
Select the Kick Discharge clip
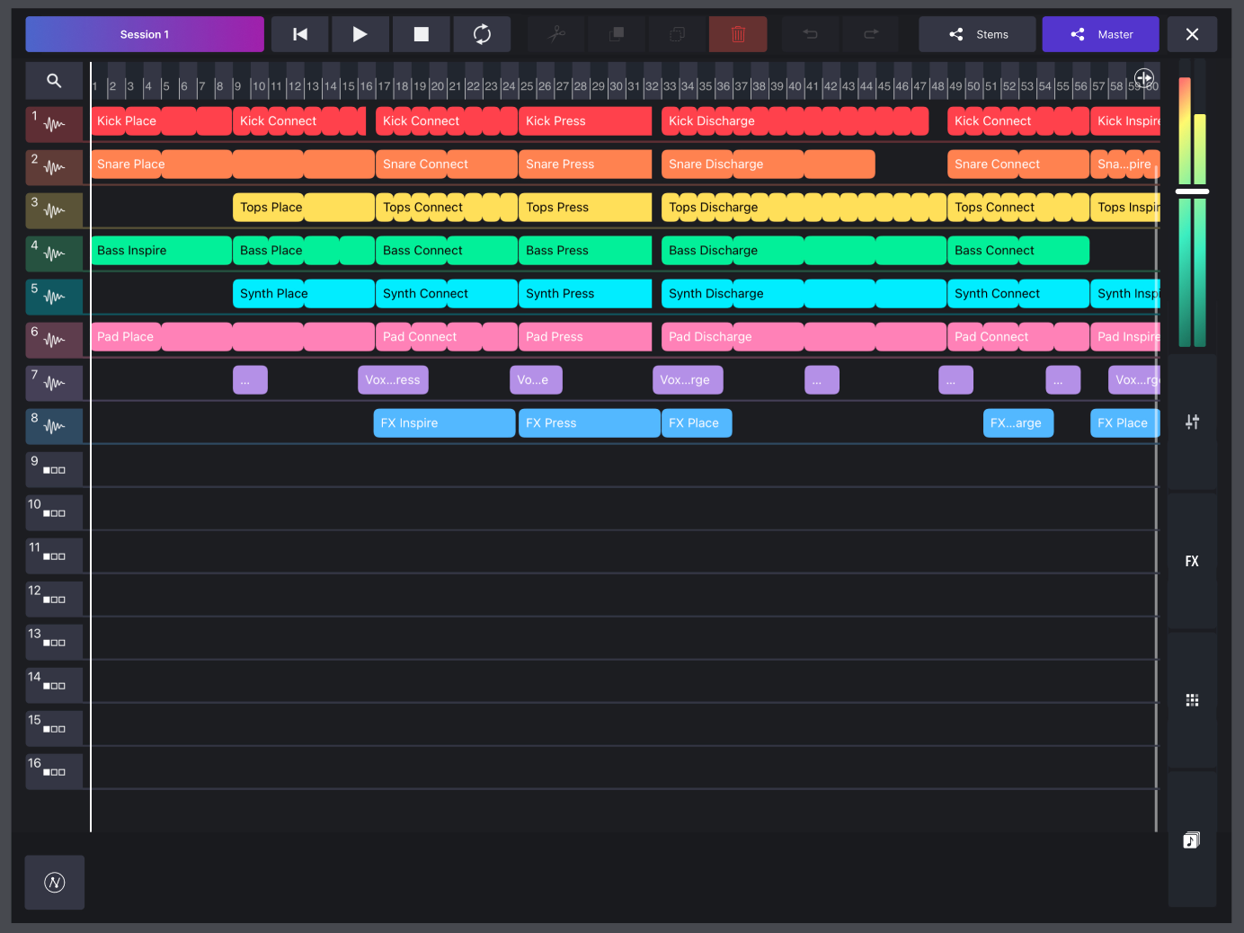(x=795, y=121)
